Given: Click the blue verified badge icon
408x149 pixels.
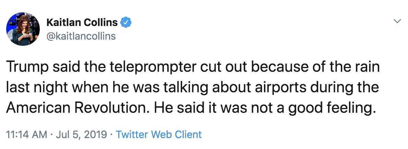Looking at the screenshot, I should 126,23.
